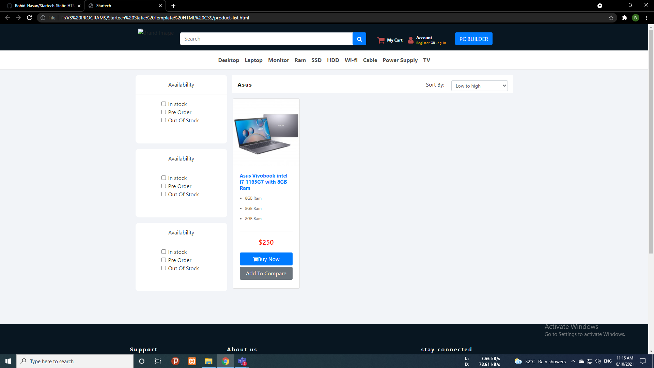Launch Microsoft Teams from taskbar
This screenshot has width=654, height=368.
(243, 361)
